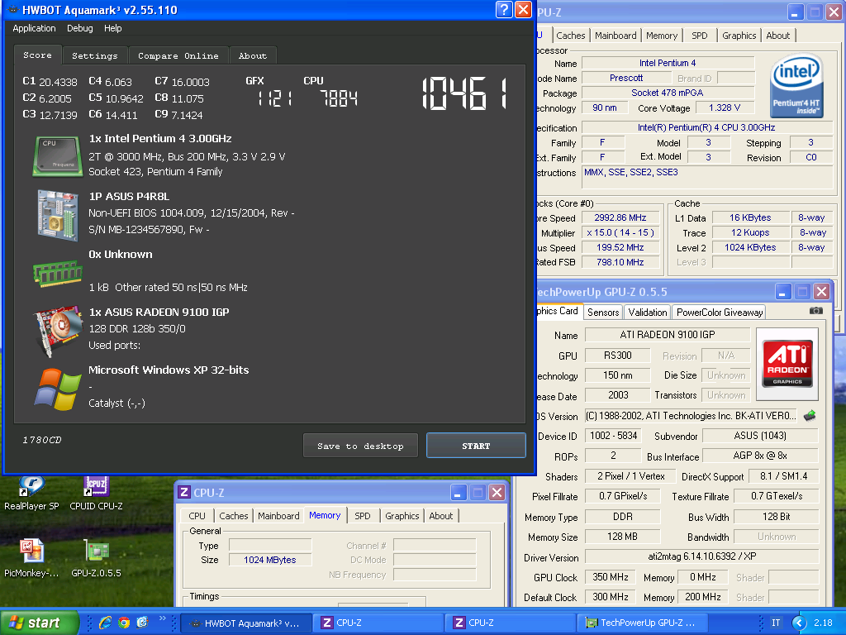Screen dimensions: 846x635
Task: Open Mainboard tab in bottom CPU-Z window
Action: coord(278,516)
